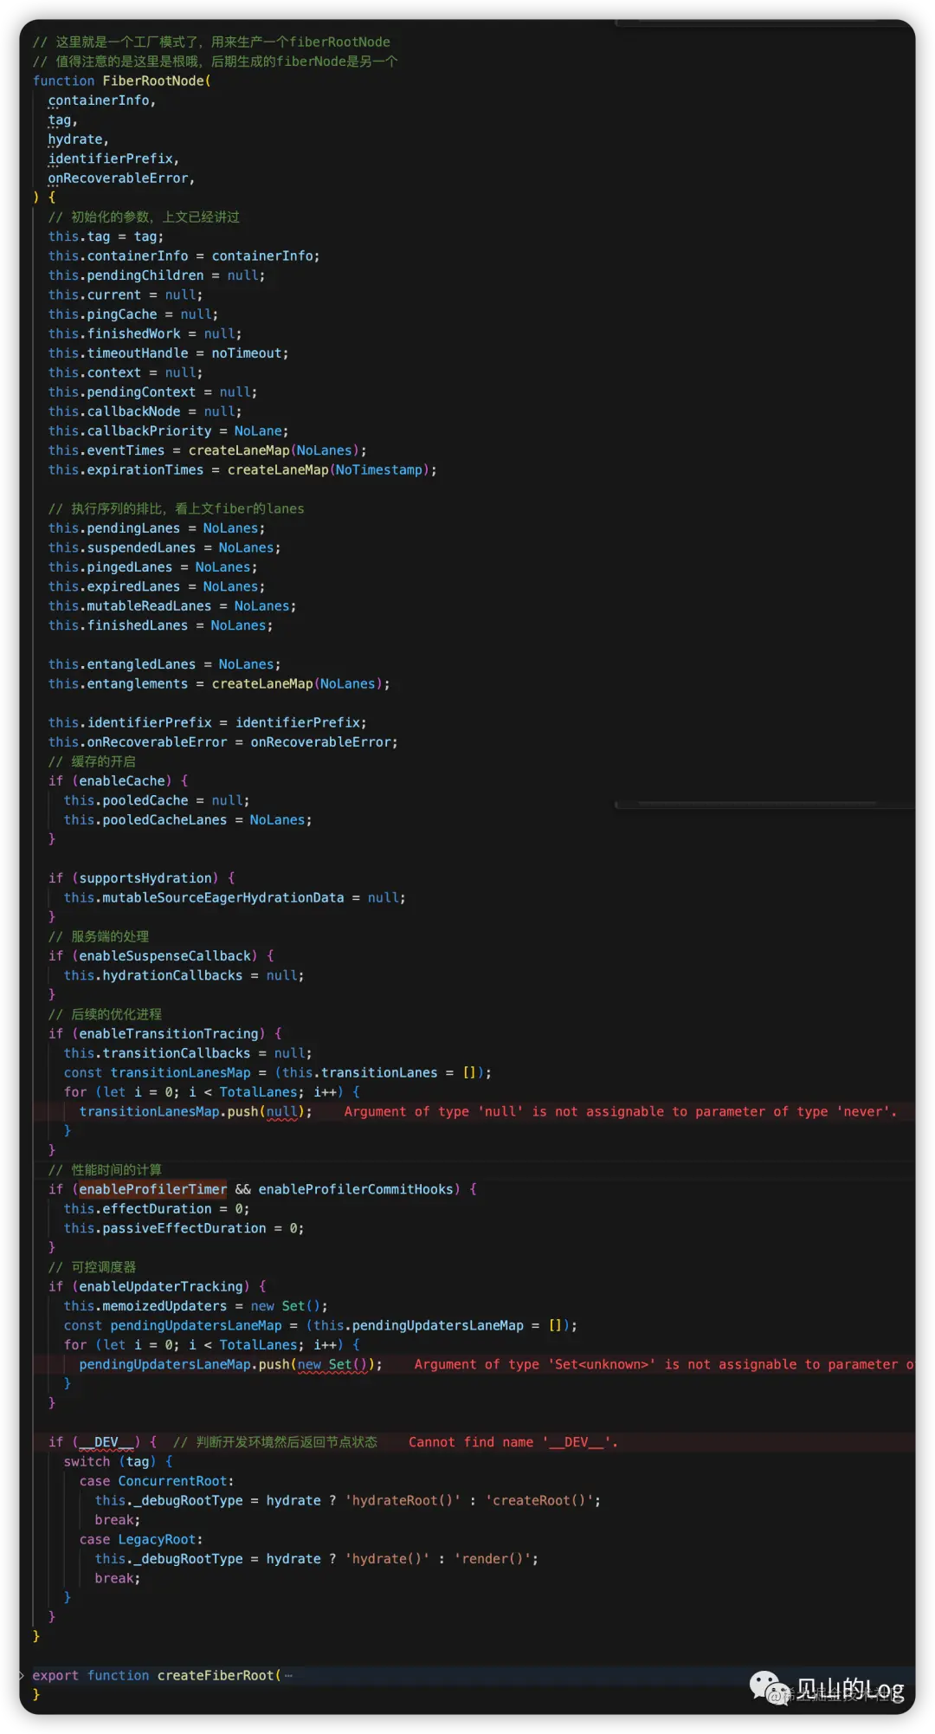Screen dimensions: 935x1734
Task: Click 'const transitionLanesMap' declaration line
Action: 277,1072
